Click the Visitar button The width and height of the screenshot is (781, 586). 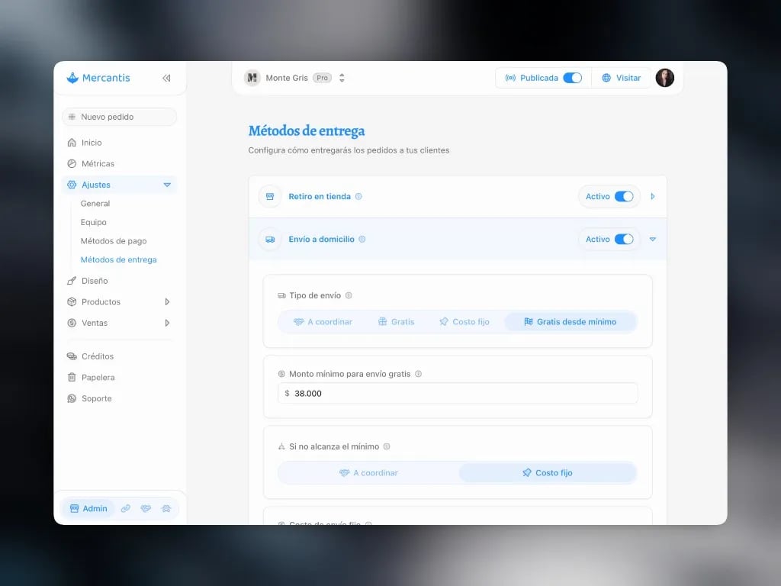(621, 78)
